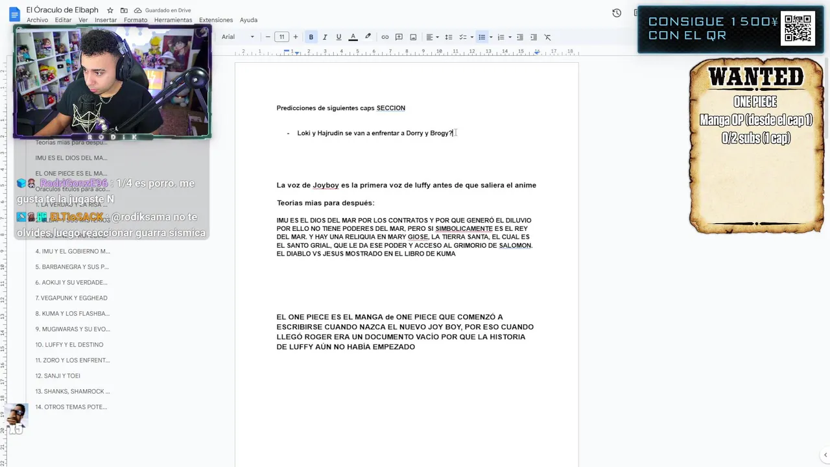Open version history clock icon
The width and height of the screenshot is (830, 467).
[x=617, y=13]
